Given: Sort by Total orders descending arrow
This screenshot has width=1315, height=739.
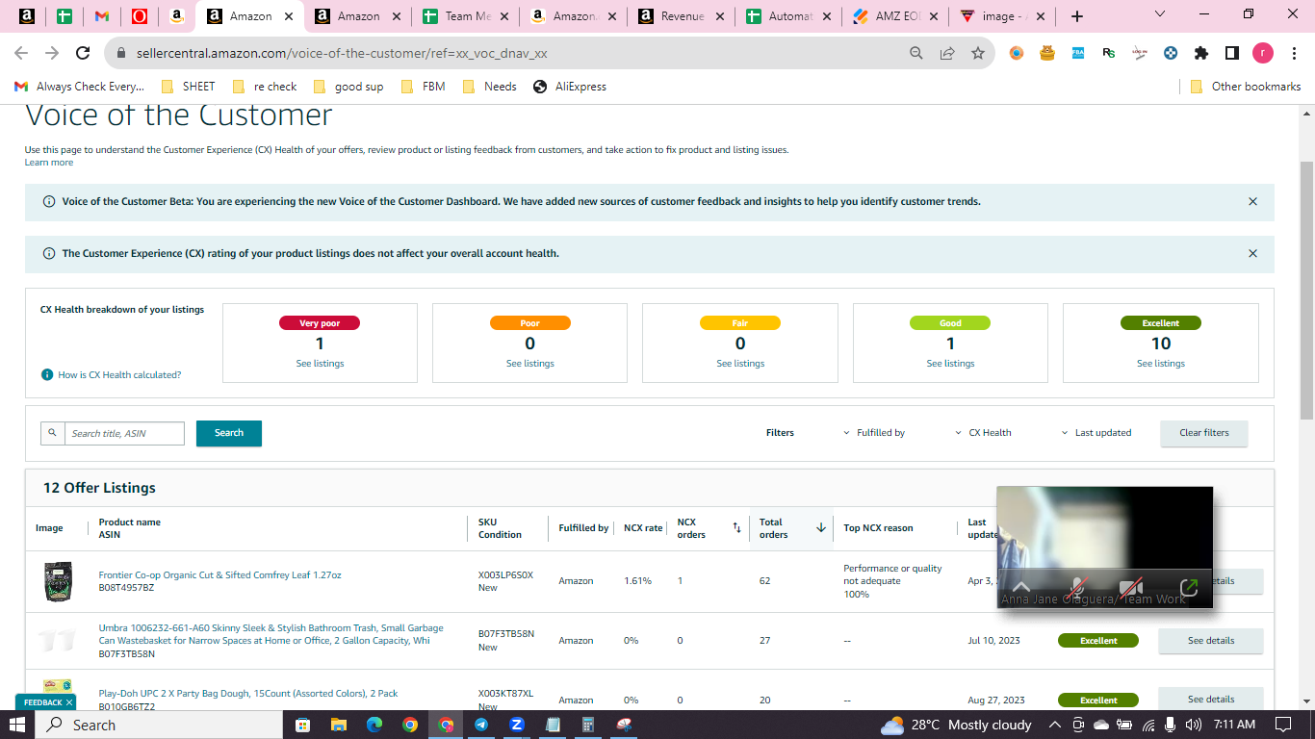Looking at the screenshot, I should click(821, 527).
